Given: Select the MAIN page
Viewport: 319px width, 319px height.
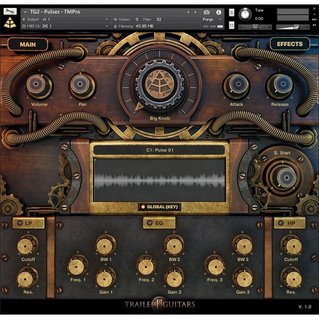Looking at the screenshot, I should pyautogui.click(x=28, y=45).
